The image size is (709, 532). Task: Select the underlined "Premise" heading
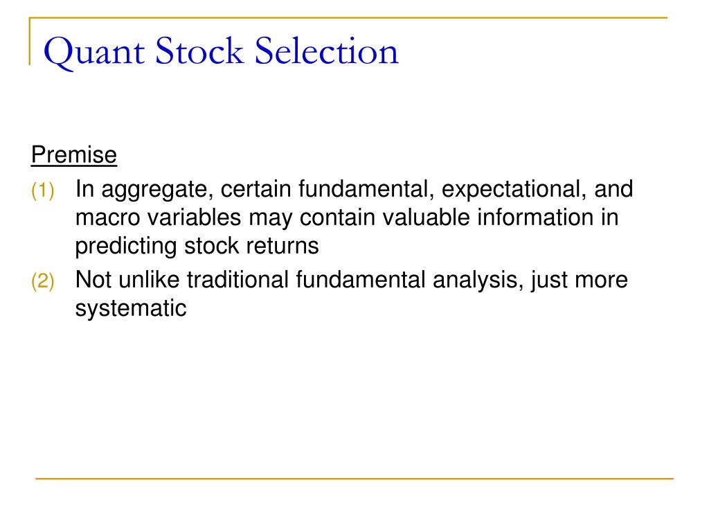[x=74, y=155]
